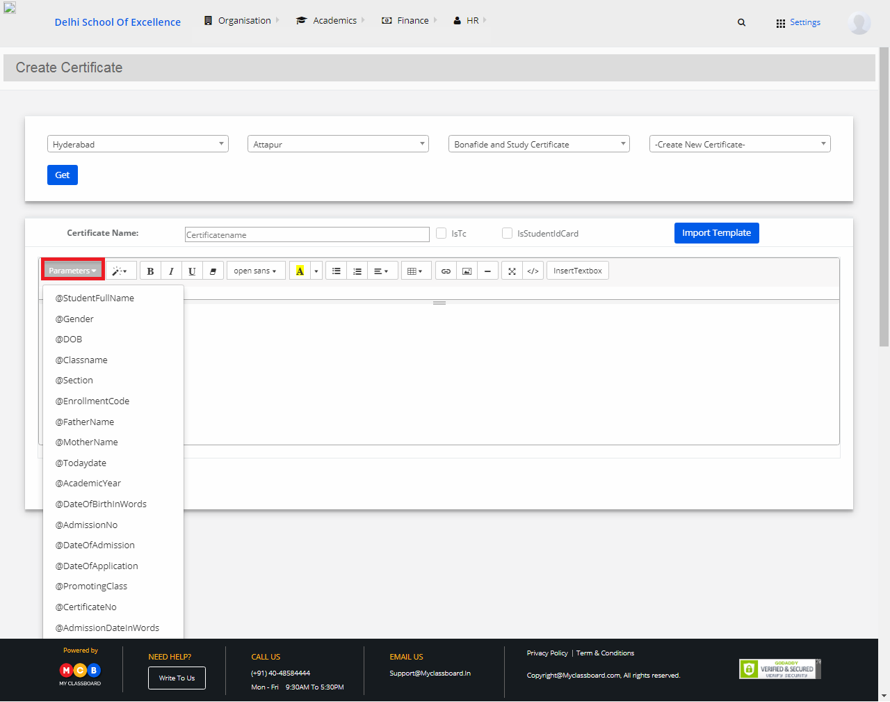
Task: Click the InsertTextbox button
Action: click(578, 271)
